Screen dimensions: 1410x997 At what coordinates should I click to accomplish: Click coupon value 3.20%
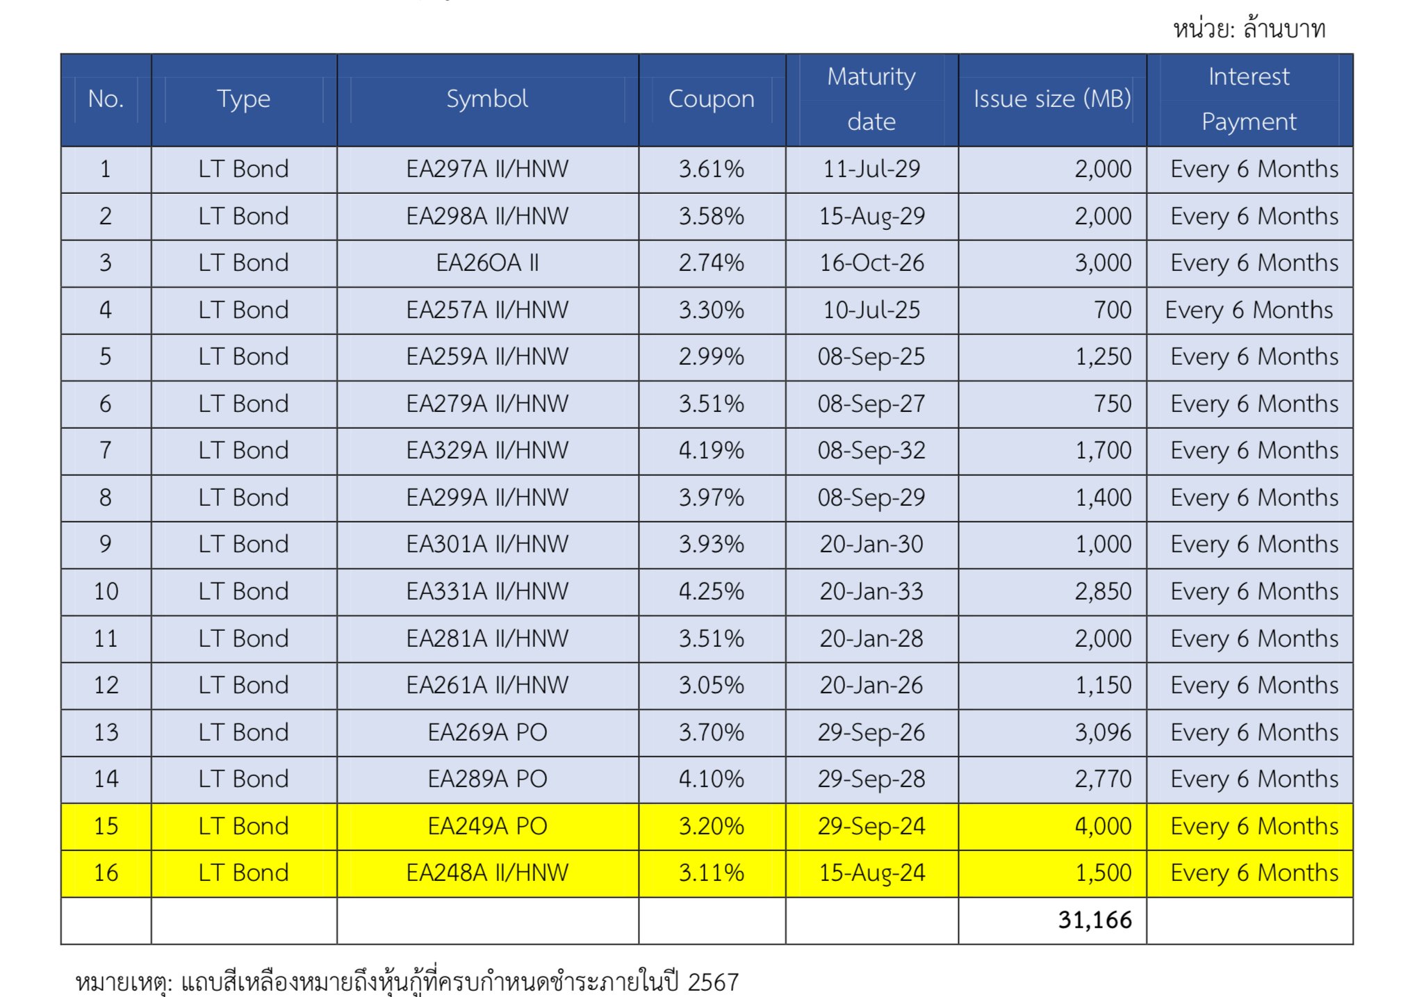coord(712,827)
